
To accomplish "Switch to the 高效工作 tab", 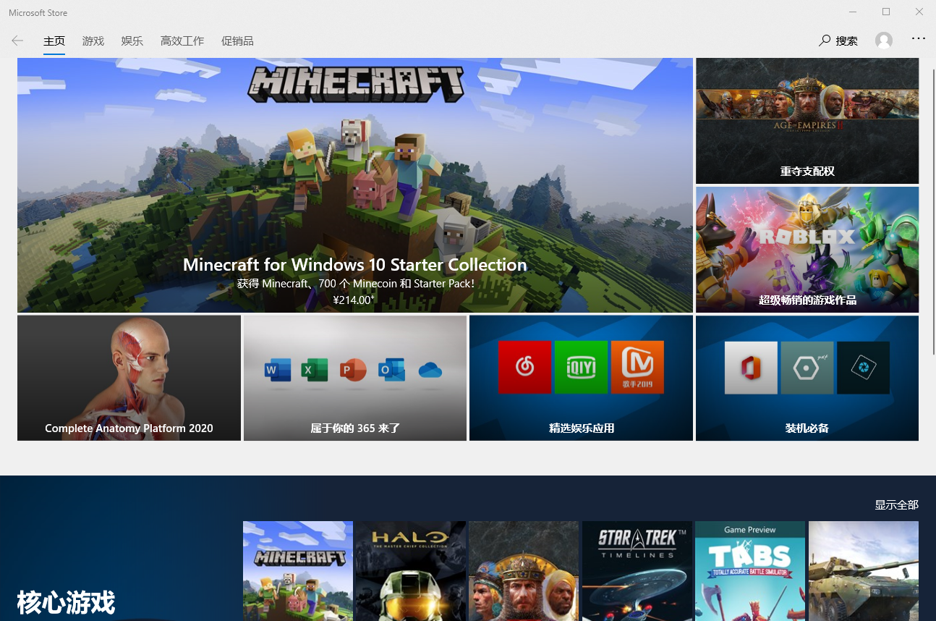I will coord(182,41).
